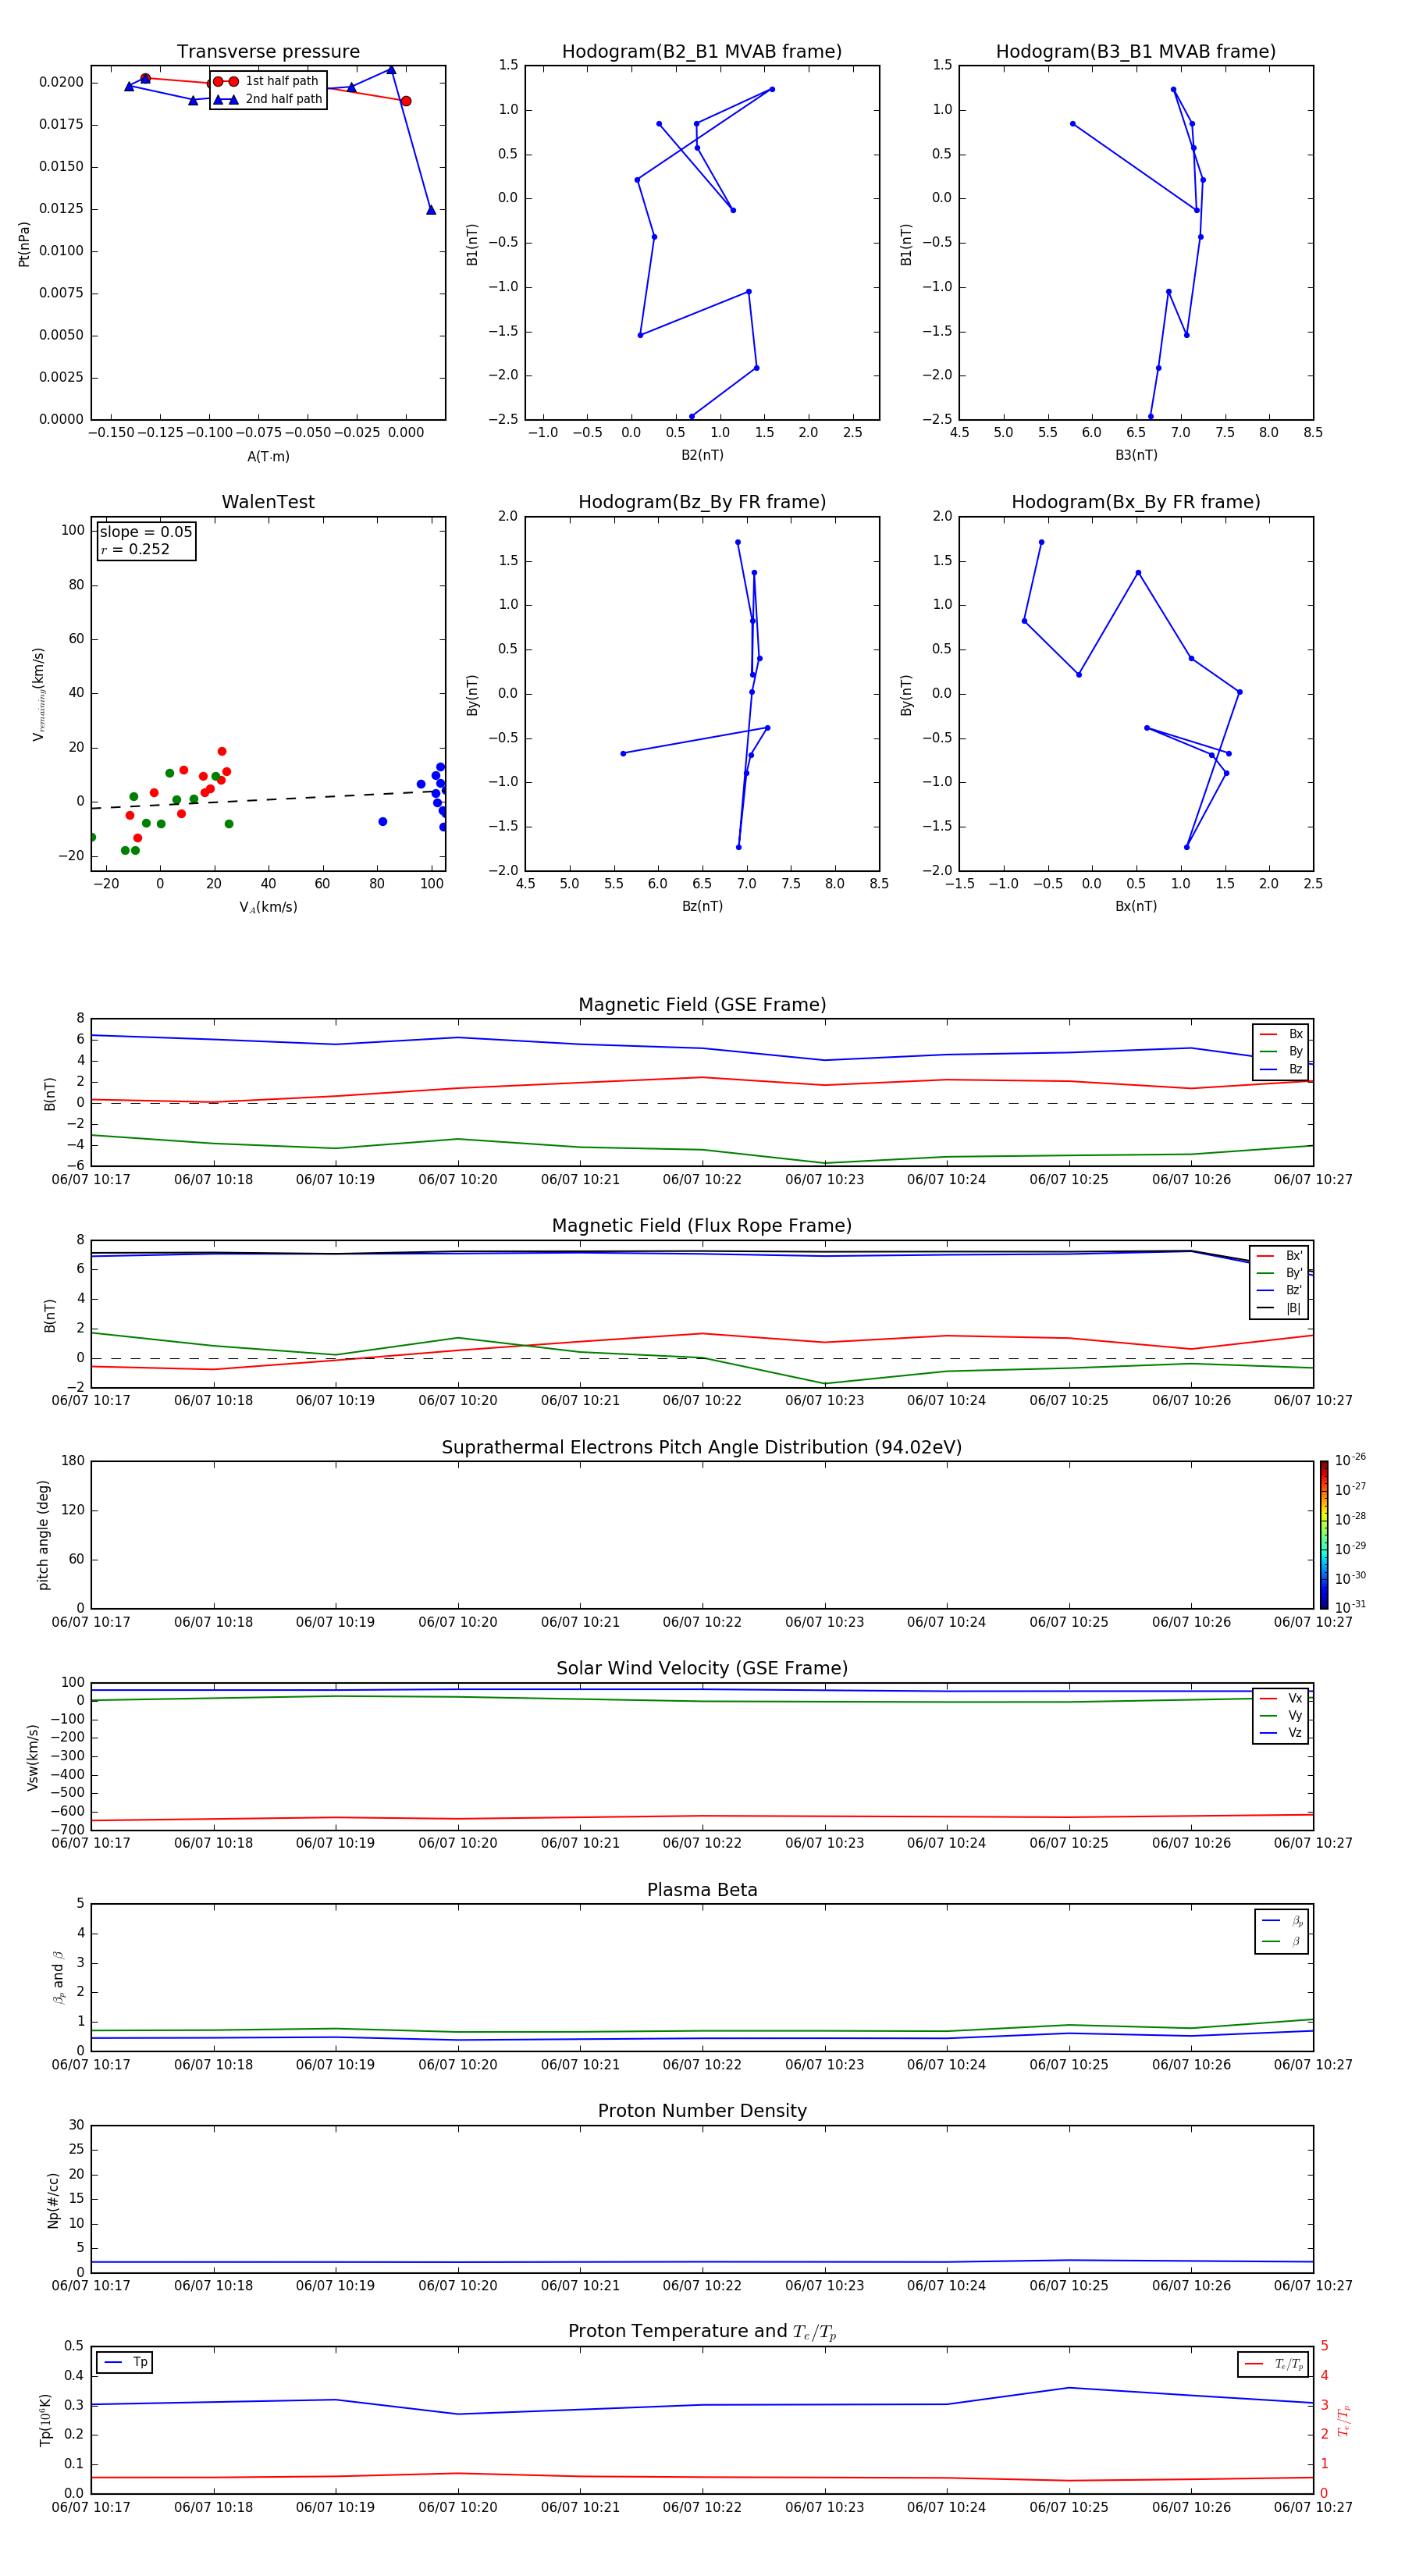
Task: Click the "Plasma Beta" plot title
Action: [702, 1891]
